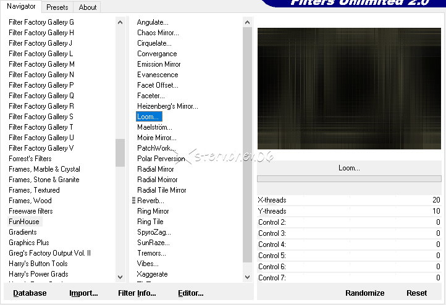
Task: Pick Frames, Wood category
Action: 30,201
